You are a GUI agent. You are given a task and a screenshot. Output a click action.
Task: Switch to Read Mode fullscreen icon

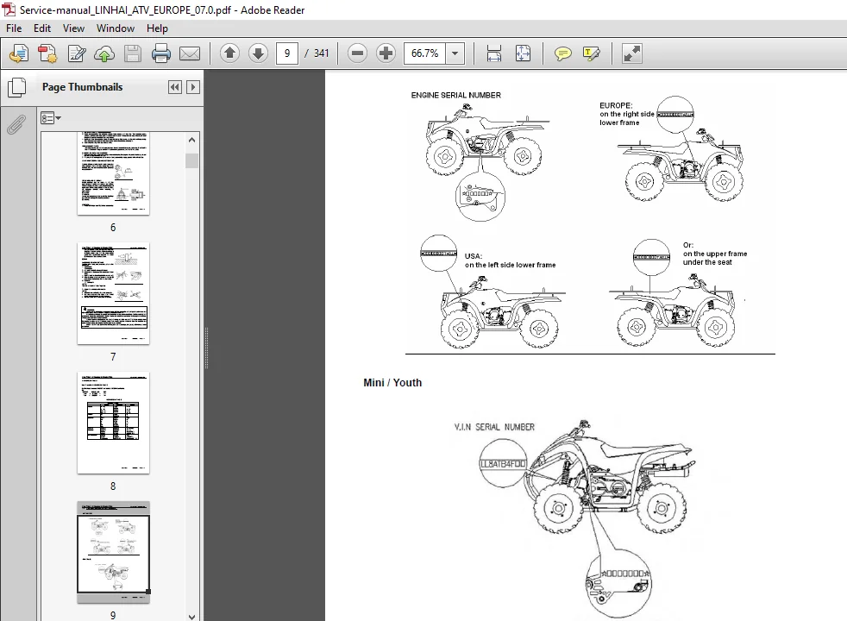[x=631, y=53]
